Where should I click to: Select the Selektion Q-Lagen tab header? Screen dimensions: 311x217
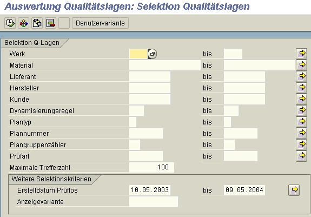point(32,43)
